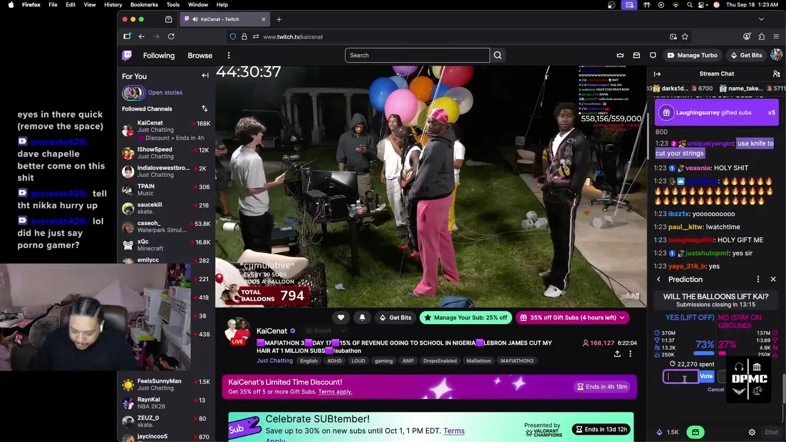The width and height of the screenshot is (786, 442).
Task: Click Manage Your Sub: 25% off
Action: (465, 317)
